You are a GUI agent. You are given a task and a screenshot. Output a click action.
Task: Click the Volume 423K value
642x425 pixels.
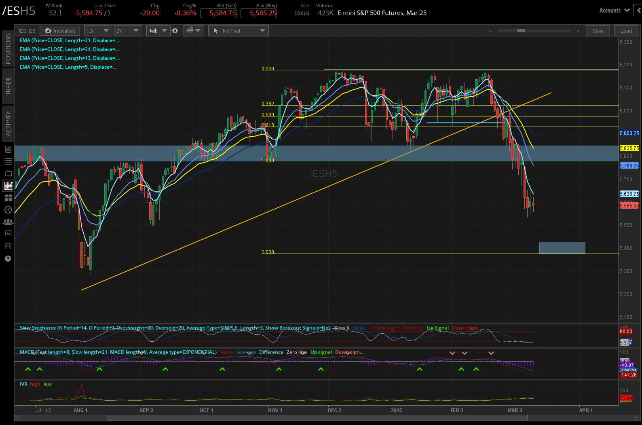coord(325,13)
